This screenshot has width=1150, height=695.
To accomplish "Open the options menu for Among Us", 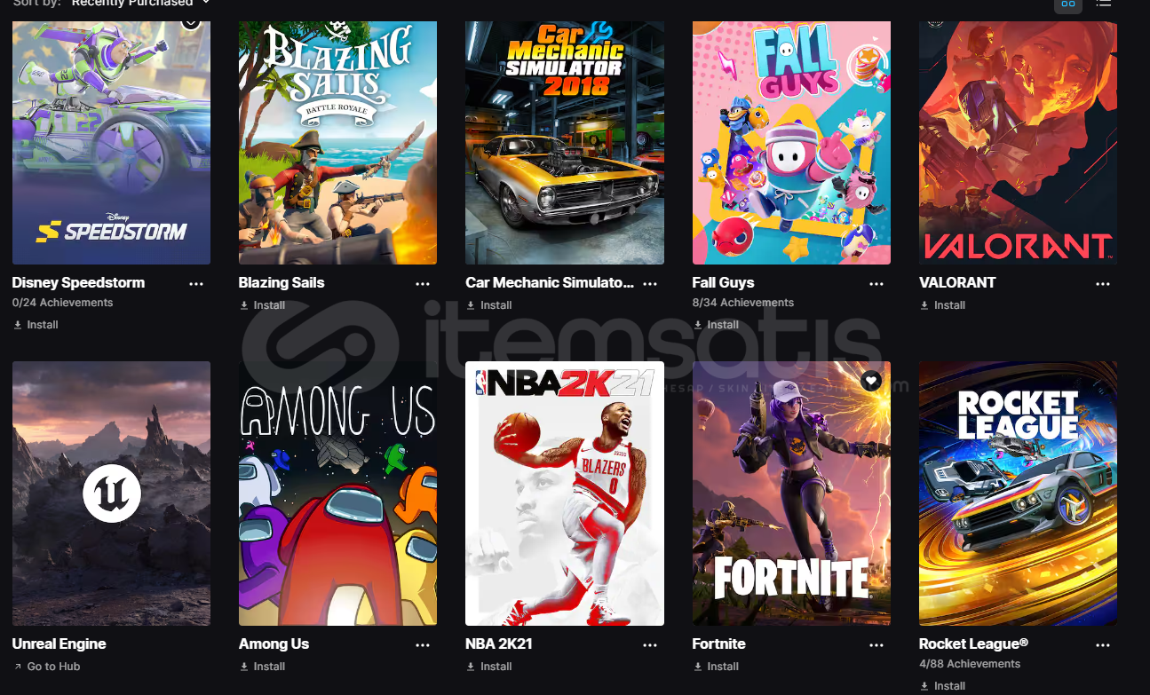I will (x=423, y=645).
